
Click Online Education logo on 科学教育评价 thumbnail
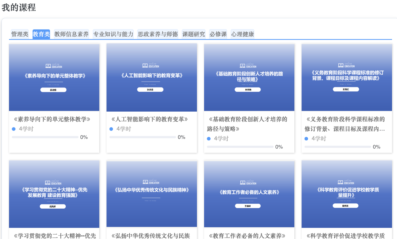click(346, 182)
